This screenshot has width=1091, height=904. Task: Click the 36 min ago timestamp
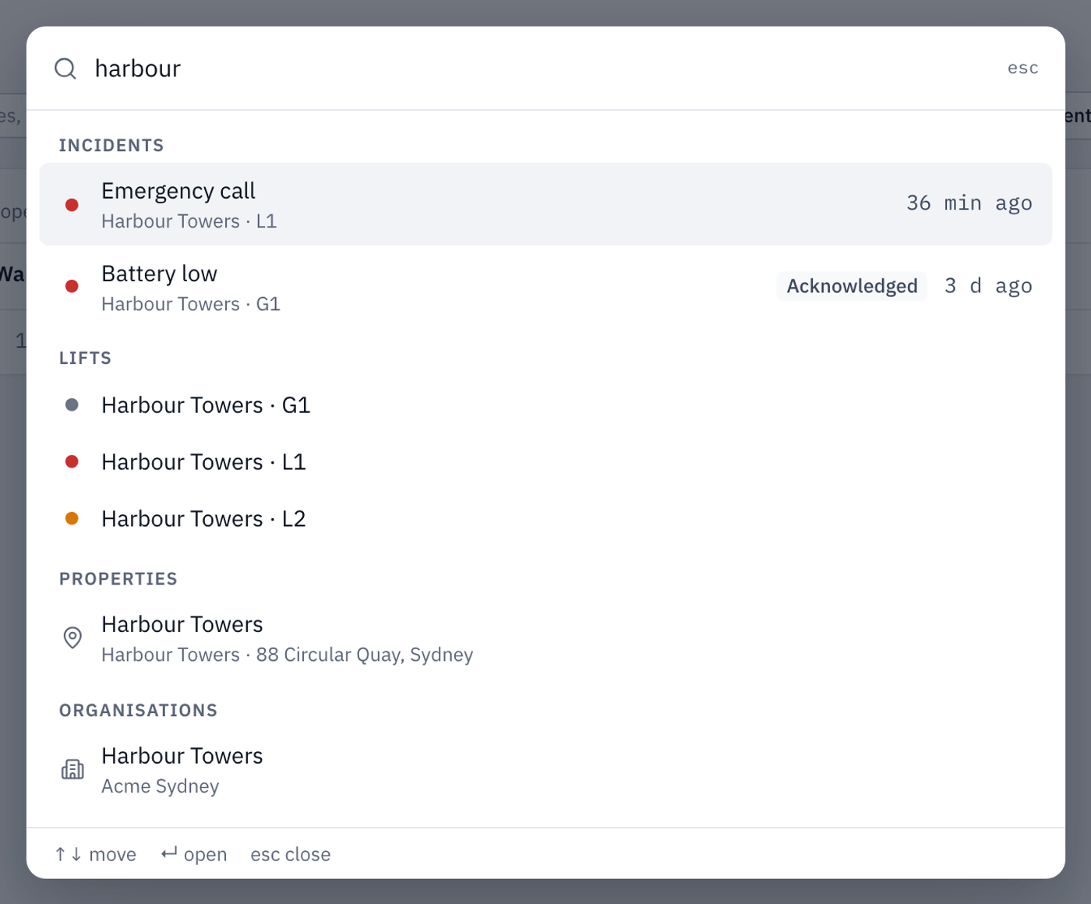pos(969,203)
